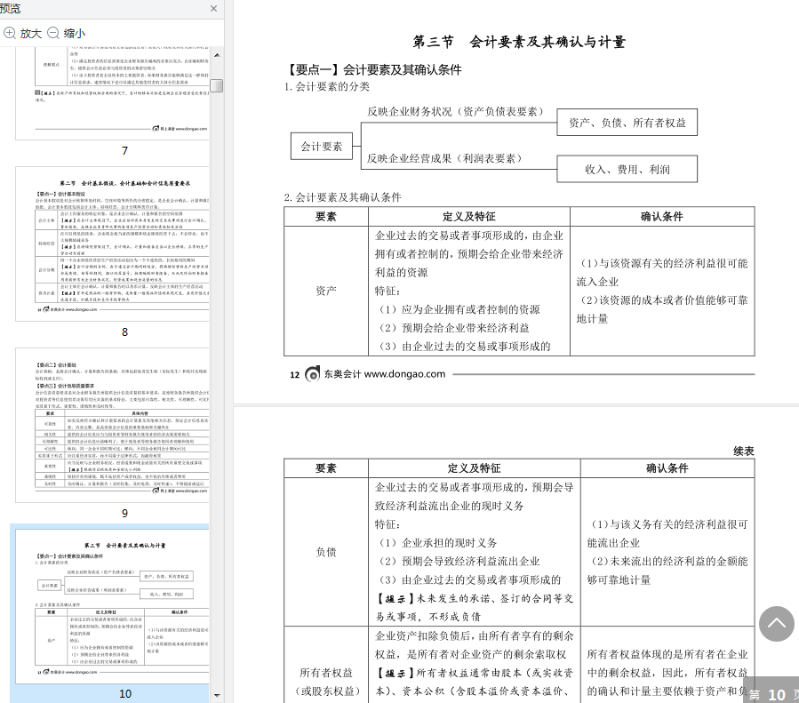This screenshot has height=703, width=799.
Task: Click the 缩小 text label
Action: tap(75, 34)
